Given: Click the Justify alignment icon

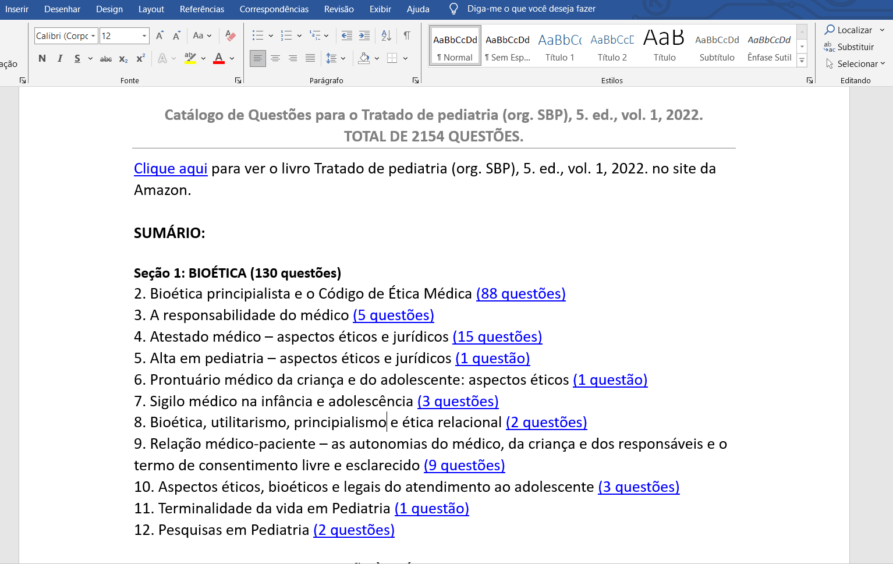Looking at the screenshot, I should click(310, 59).
